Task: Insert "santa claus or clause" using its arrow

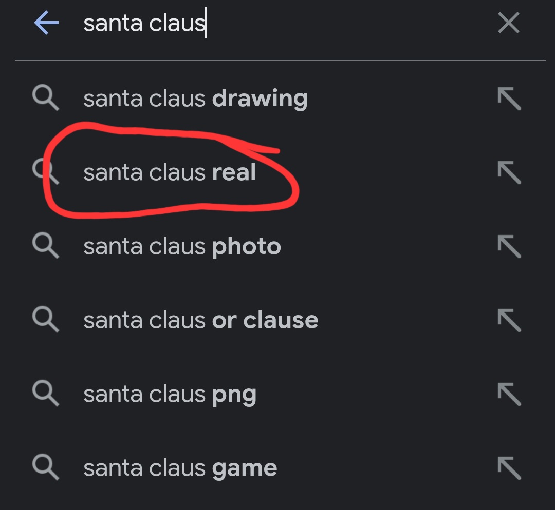Action: pyautogui.click(x=509, y=321)
